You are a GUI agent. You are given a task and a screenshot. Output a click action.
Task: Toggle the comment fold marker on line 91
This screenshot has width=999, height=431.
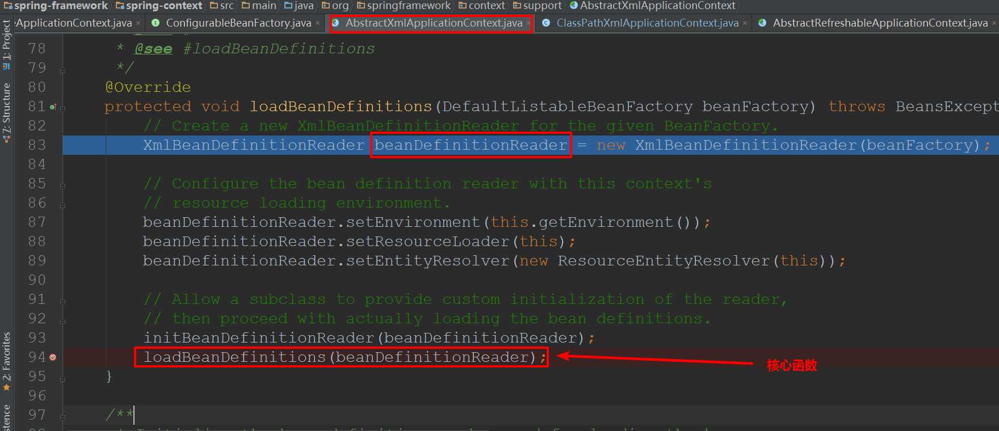63,301
